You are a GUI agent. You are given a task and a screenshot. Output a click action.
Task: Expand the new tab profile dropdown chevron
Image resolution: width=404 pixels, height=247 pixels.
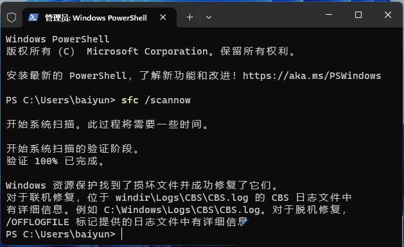point(209,17)
